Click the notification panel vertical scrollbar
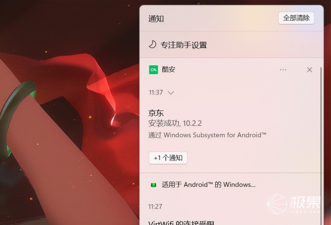Viewport: 331px width, 225px height. [x=321, y=146]
